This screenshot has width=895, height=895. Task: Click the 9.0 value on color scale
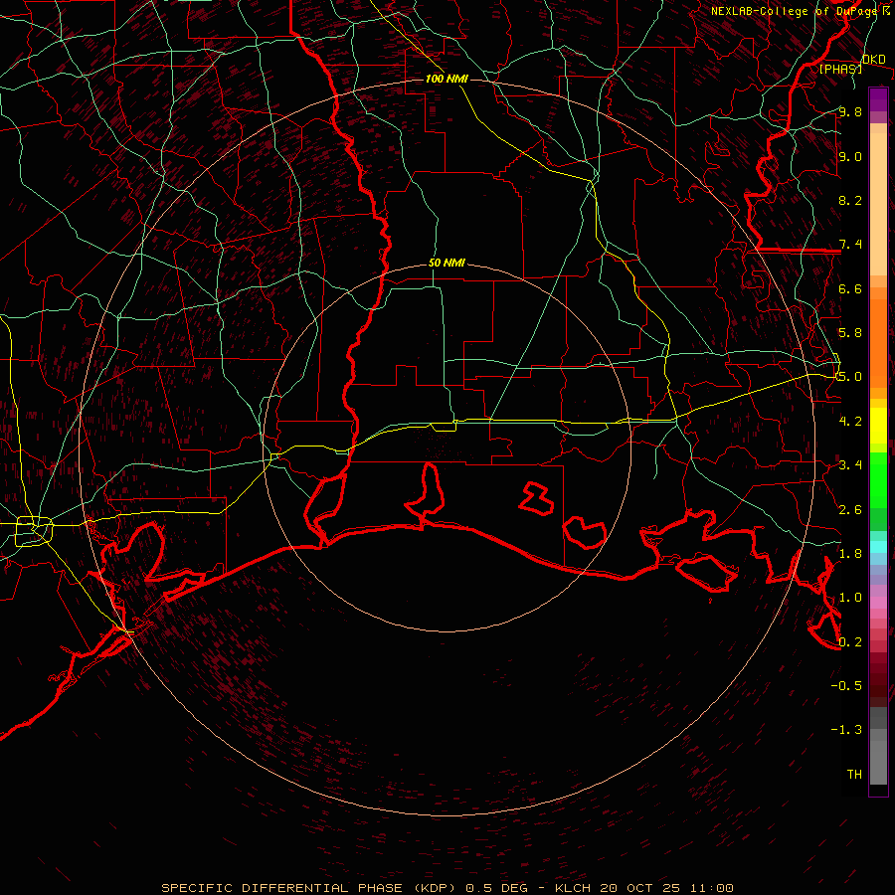click(x=850, y=156)
